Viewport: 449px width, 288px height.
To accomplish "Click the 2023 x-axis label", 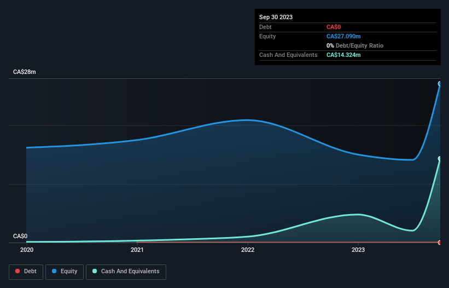I will point(358,250).
